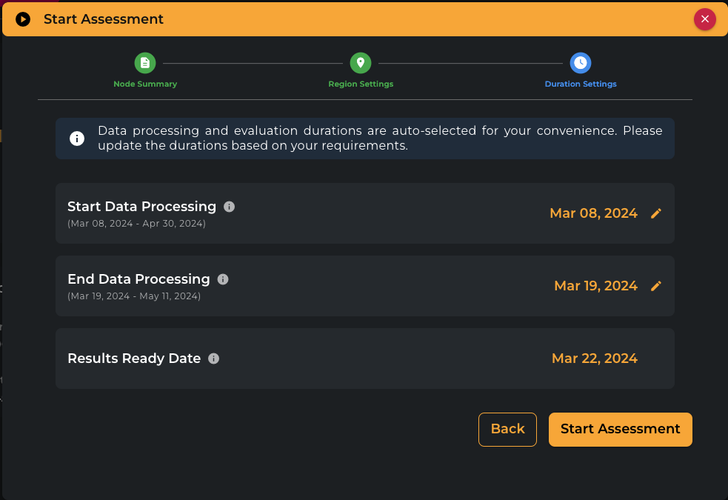Image resolution: width=728 pixels, height=500 pixels.
Task: Click the Duration Settings clock icon
Action: point(581,63)
